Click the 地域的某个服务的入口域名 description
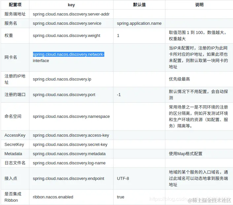This screenshot has height=205, width=233. (198, 178)
